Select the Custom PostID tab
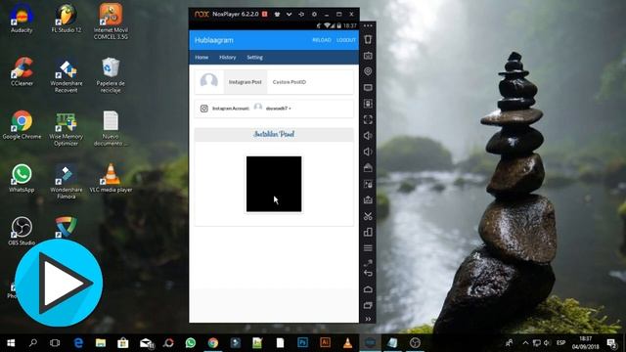Viewport: 626px width, 352px height. pyautogui.click(x=290, y=82)
